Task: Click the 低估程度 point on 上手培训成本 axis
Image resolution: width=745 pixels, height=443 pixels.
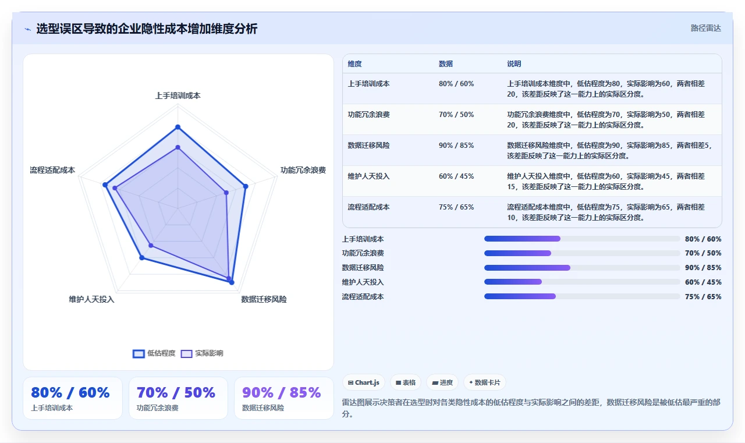Action: tap(178, 127)
